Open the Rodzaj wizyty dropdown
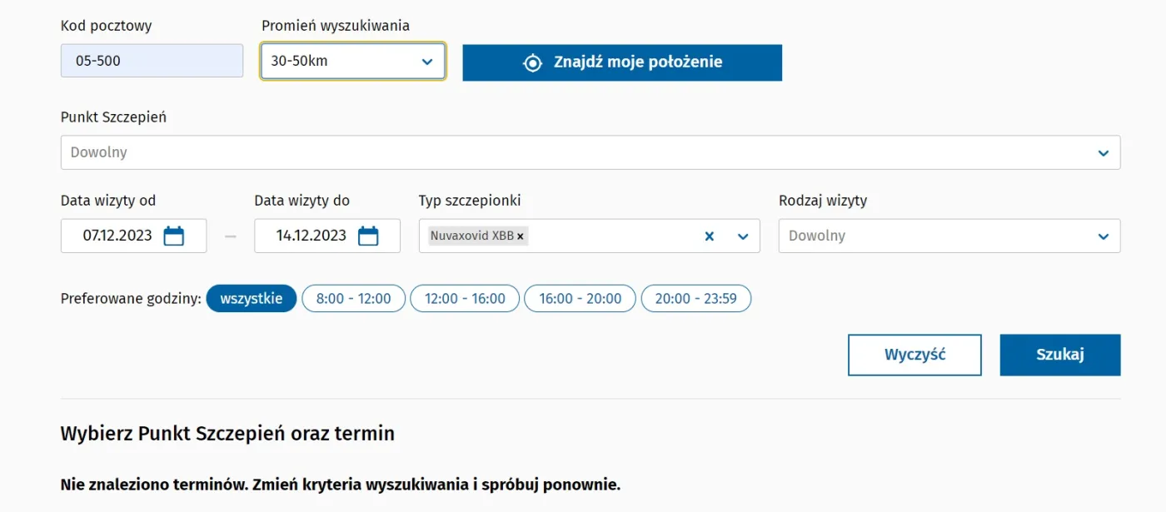 949,236
